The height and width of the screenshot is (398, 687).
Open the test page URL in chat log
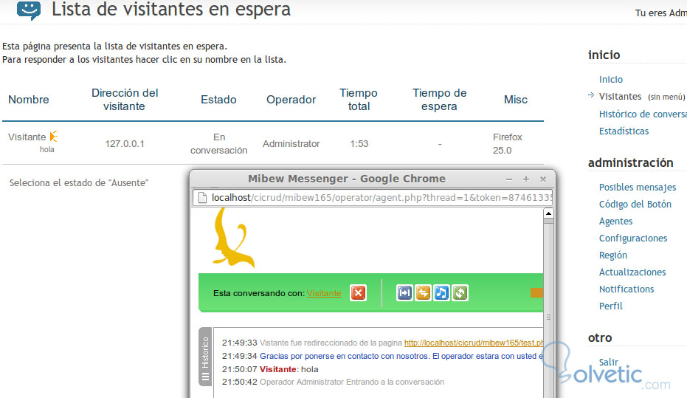point(473,343)
